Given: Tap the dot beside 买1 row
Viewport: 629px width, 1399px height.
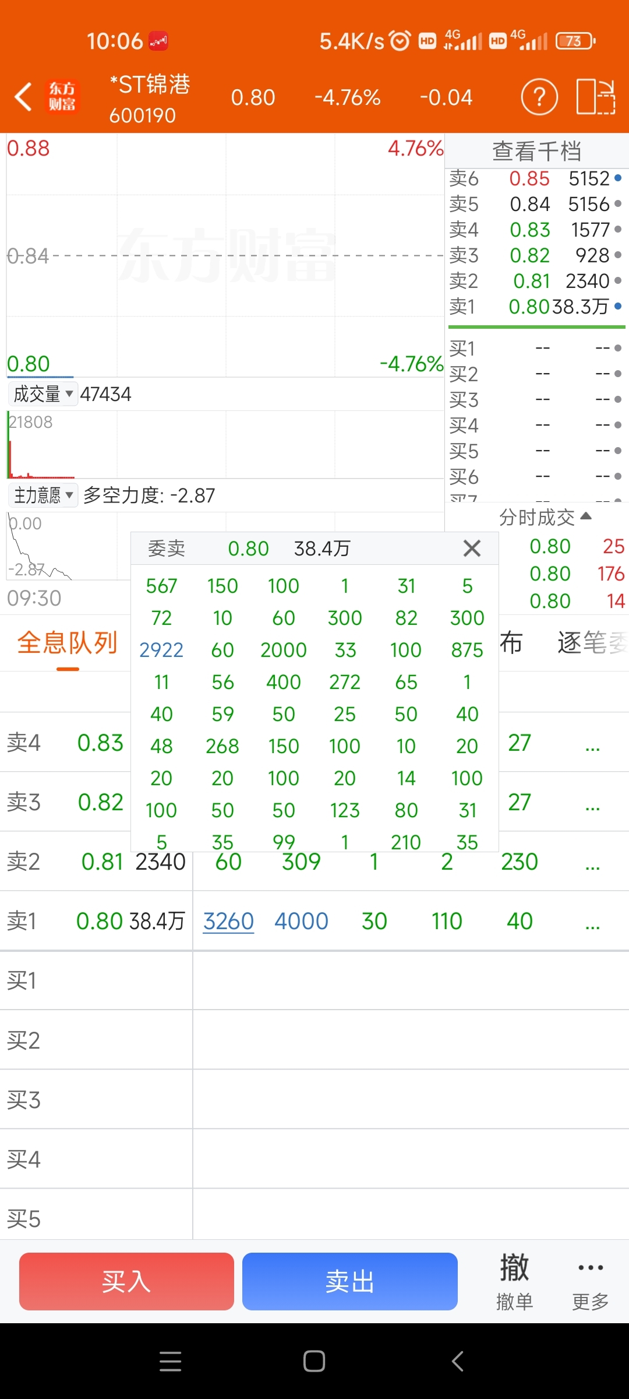Looking at the screenshot, I should click(618, 349).
